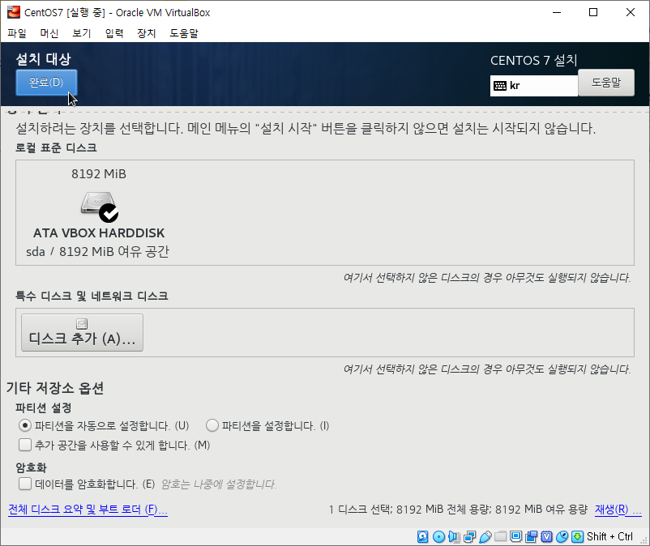
Task: Click the display monitor status icon
Action: [x=515, y=536]
